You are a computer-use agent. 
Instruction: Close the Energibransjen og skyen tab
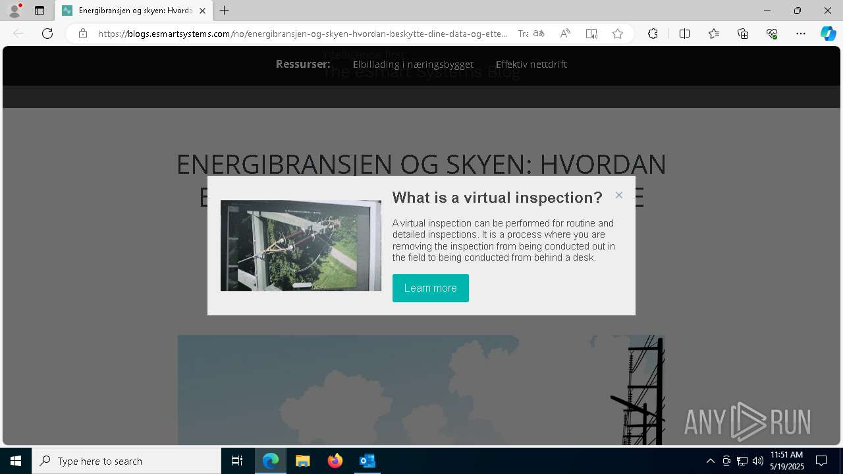(202, 11)
